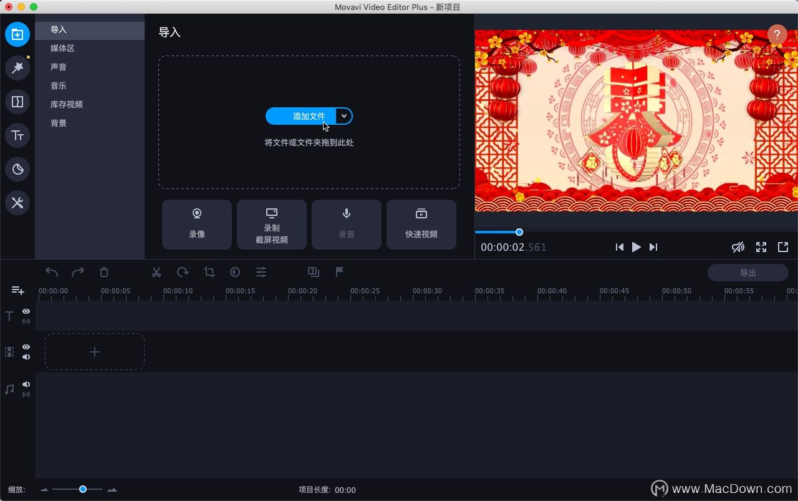Switch preview to full screen
The height and width of the screenshot is (501, 798).
tap(761, 247)
